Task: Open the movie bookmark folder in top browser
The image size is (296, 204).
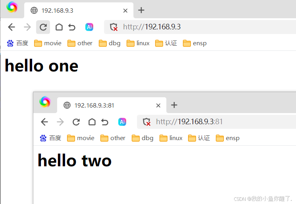Action: (48, 43)
